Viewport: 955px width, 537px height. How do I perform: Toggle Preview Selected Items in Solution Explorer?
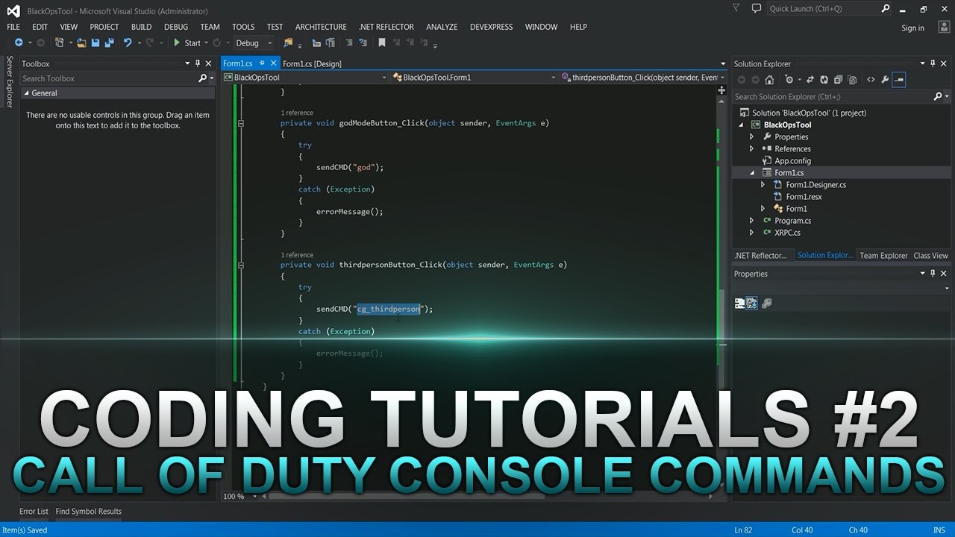tap(899, 80)
